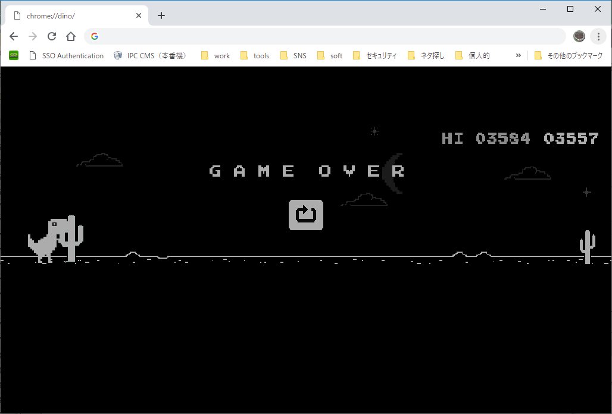The width and height of the screenshot is (612, 414).
Task: Open the 個人的 bookmark folder
Action: 473,55
